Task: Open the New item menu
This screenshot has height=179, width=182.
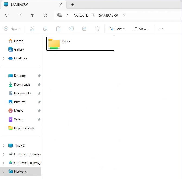Action: 11,29
